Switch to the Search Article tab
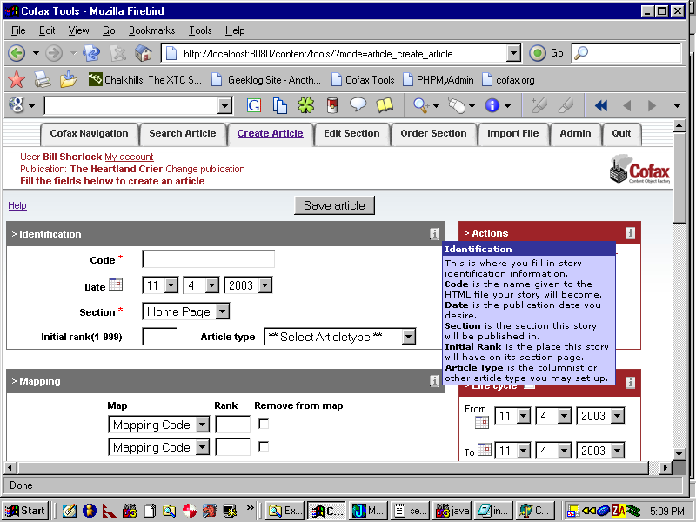This screenshot has width=696, height=522. pyautogui.click(x=183, y=134)
